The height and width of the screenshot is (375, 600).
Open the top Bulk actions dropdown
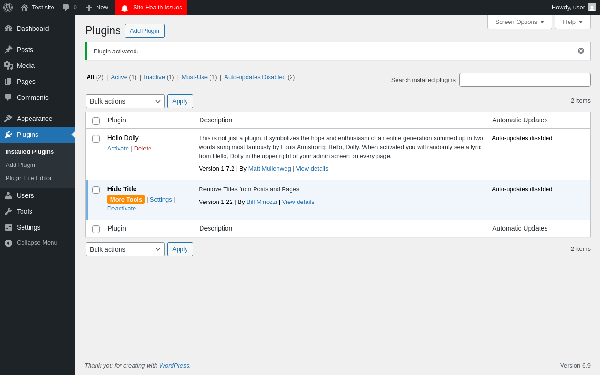[x=125, y=101]
